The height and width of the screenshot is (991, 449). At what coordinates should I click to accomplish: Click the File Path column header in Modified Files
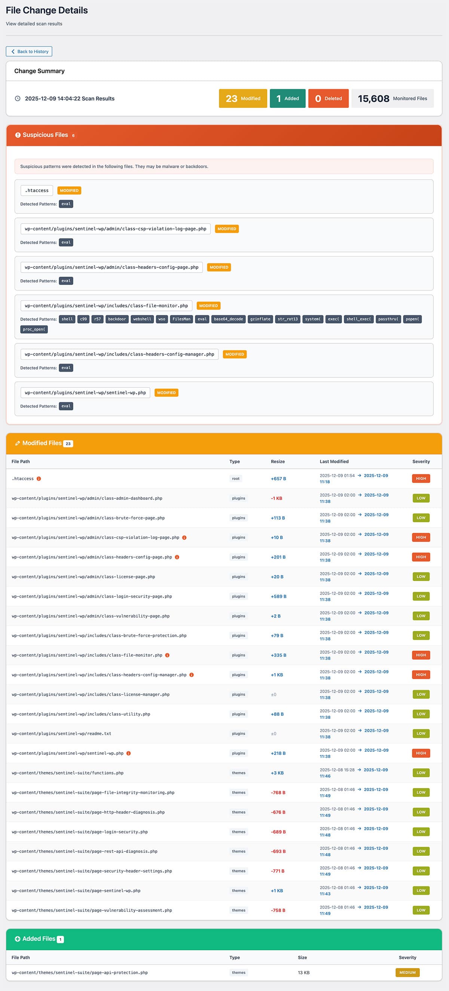[21, 462]
